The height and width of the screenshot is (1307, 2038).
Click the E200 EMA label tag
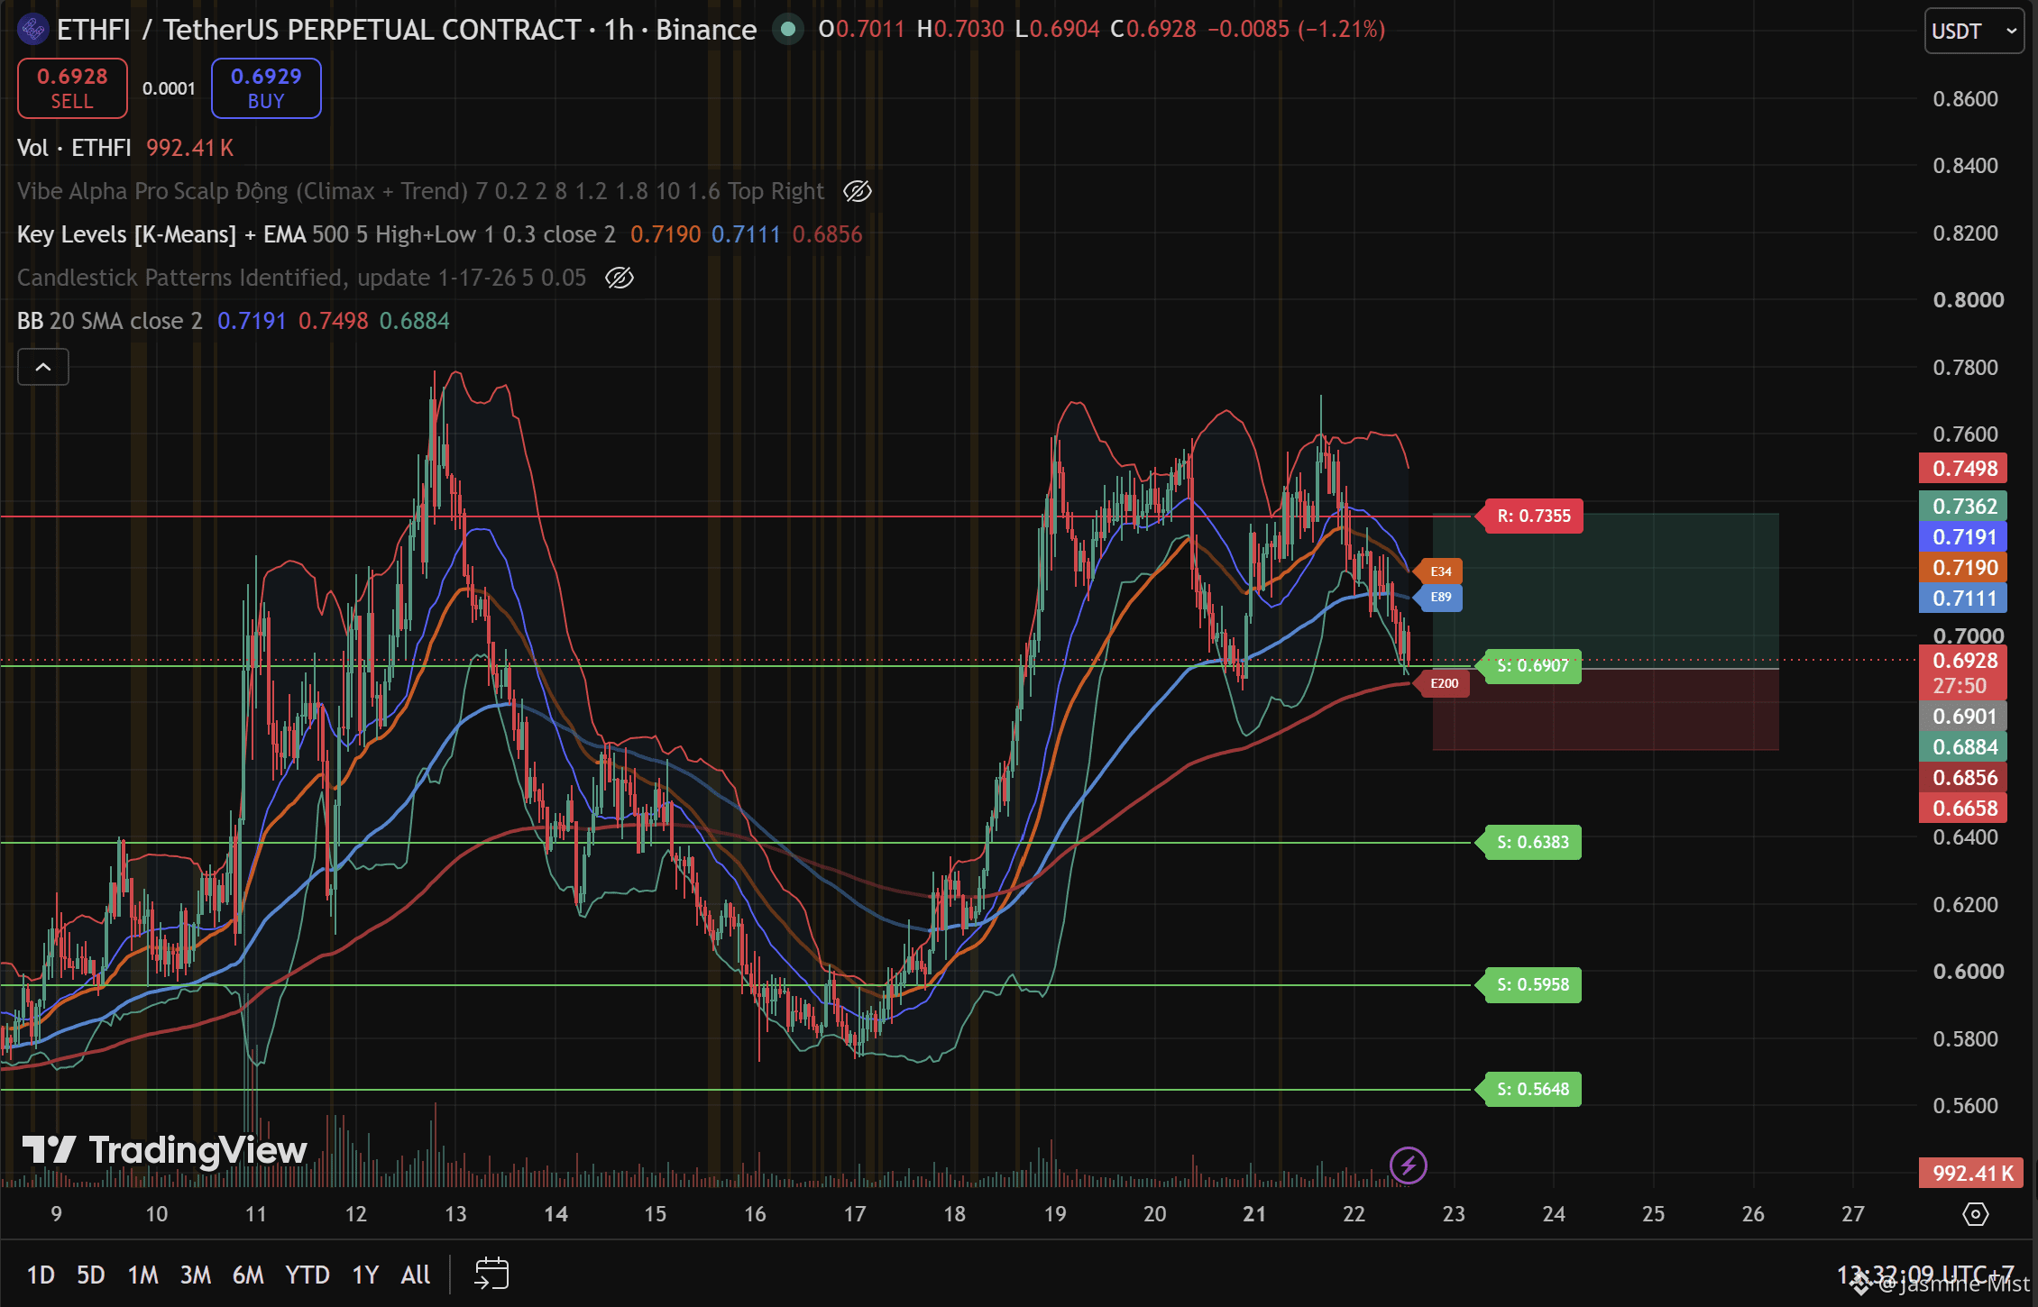click(1444, 683)
